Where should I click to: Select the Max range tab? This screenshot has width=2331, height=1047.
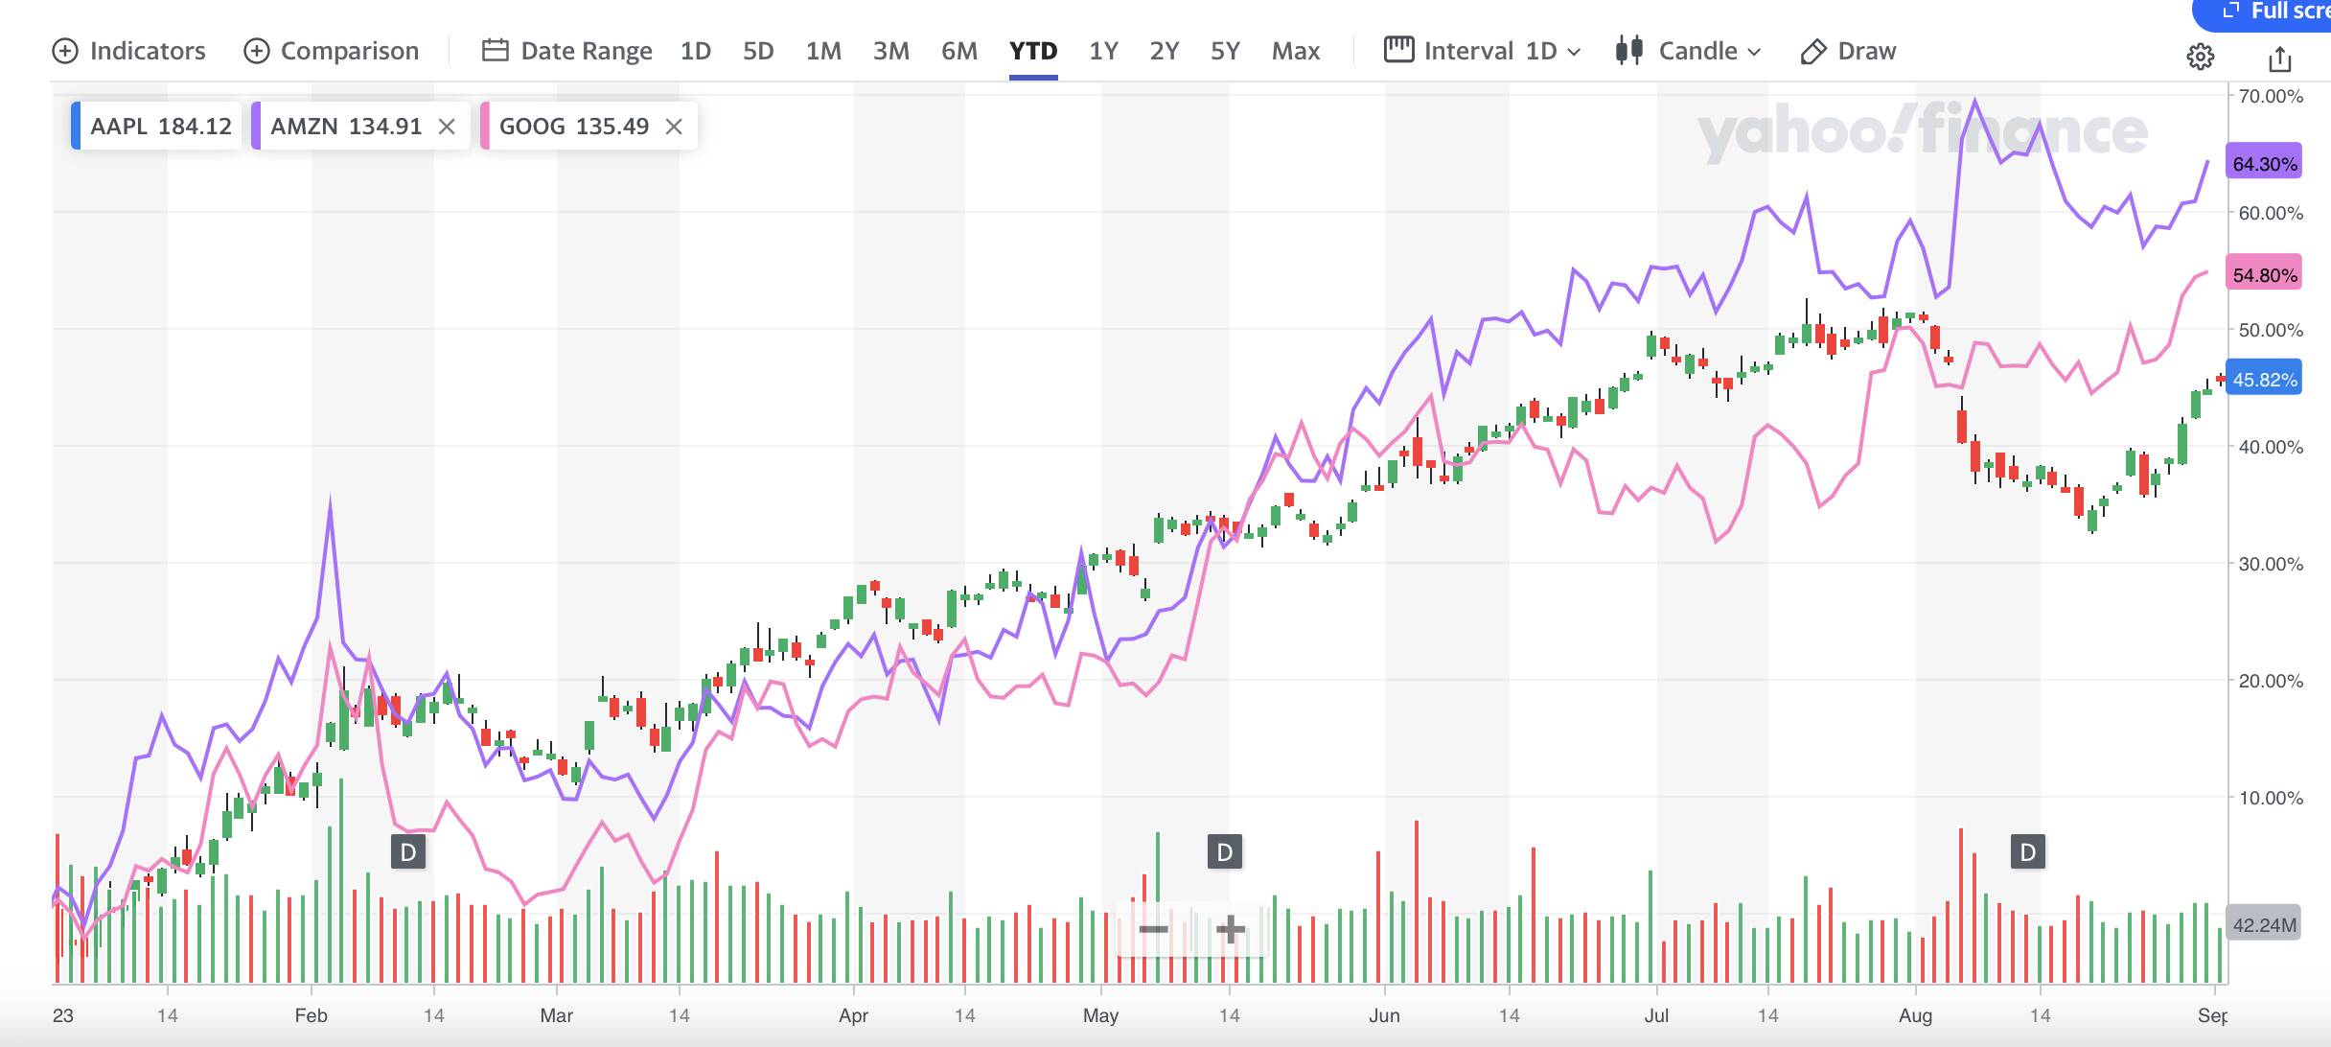pyautogui.click(x=1296, y=51)
